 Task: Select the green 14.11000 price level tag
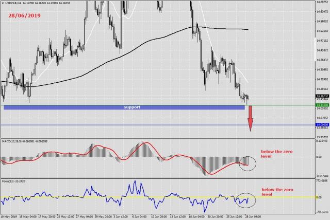point(321,105)
